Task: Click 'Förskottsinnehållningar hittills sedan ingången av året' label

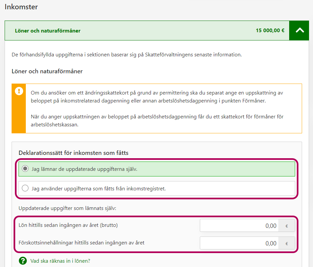Action: tap(81, 243)
